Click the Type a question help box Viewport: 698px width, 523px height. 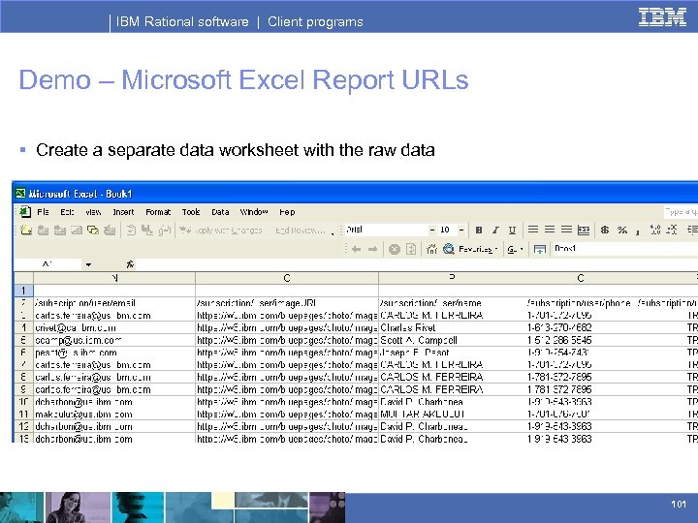(x=681, y=212)
